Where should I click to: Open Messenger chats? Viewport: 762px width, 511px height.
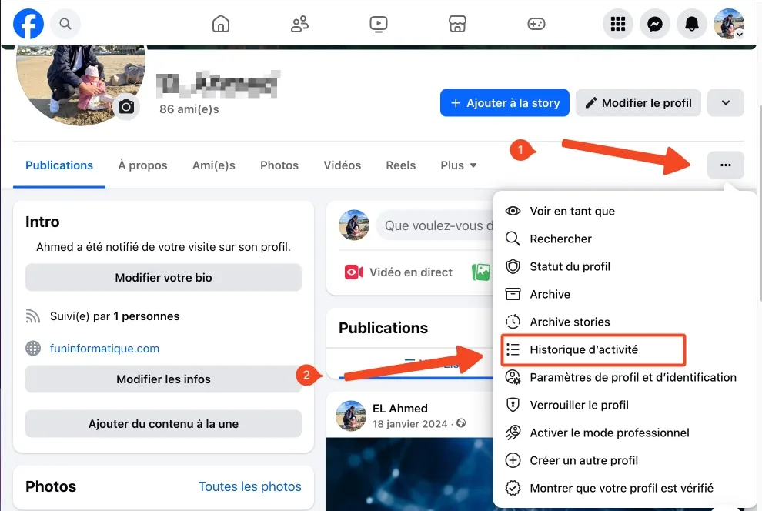click(x=654, y=24)
